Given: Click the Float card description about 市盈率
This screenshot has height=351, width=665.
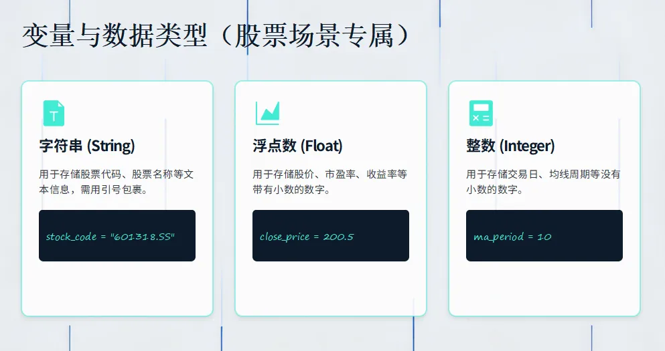Looking at the screenshot, I should point(330,182).
